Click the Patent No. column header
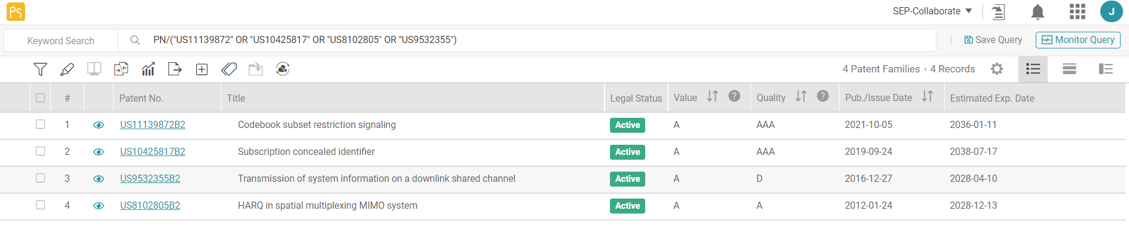 click(141, 98)
